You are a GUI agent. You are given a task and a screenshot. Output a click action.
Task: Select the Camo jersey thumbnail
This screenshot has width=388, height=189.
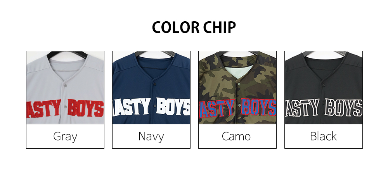[x=237, y=88]
